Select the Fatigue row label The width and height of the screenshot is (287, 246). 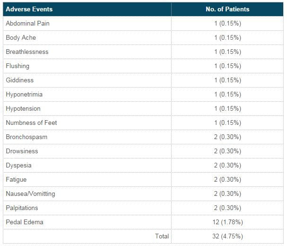(x=16, y=179)
